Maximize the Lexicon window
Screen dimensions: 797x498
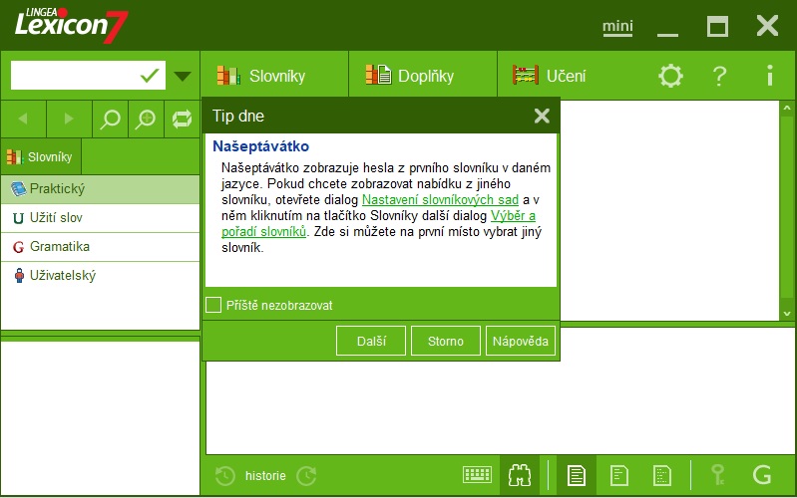click(x=718, y=26)
